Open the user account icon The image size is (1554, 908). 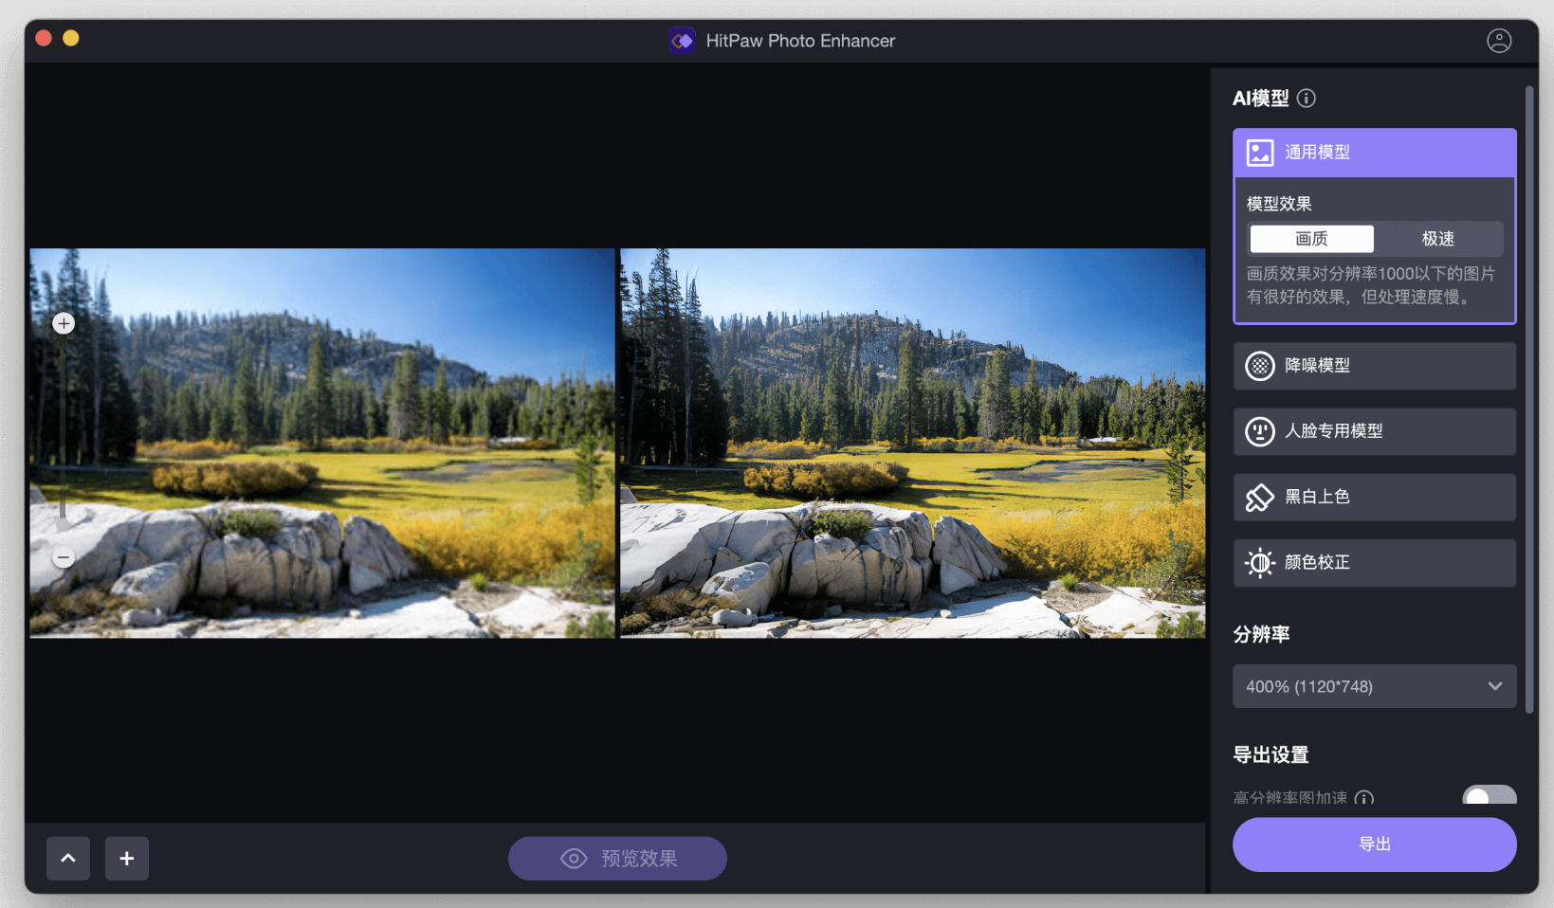[x=1499, y=40]
